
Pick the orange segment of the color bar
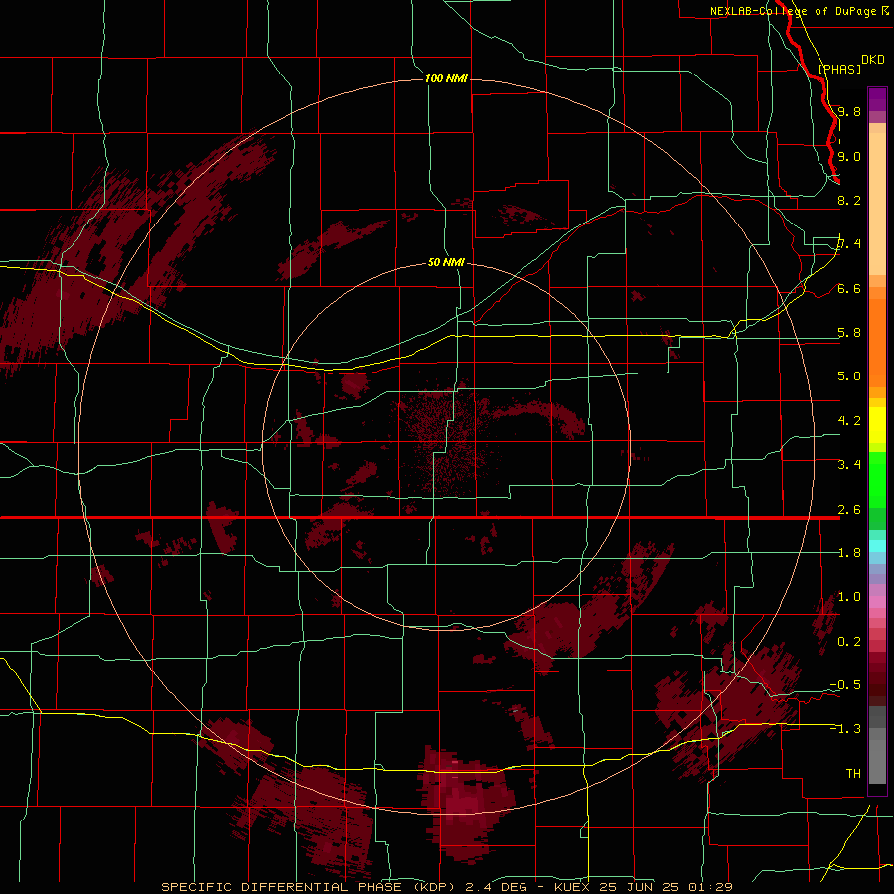(877, 344)
